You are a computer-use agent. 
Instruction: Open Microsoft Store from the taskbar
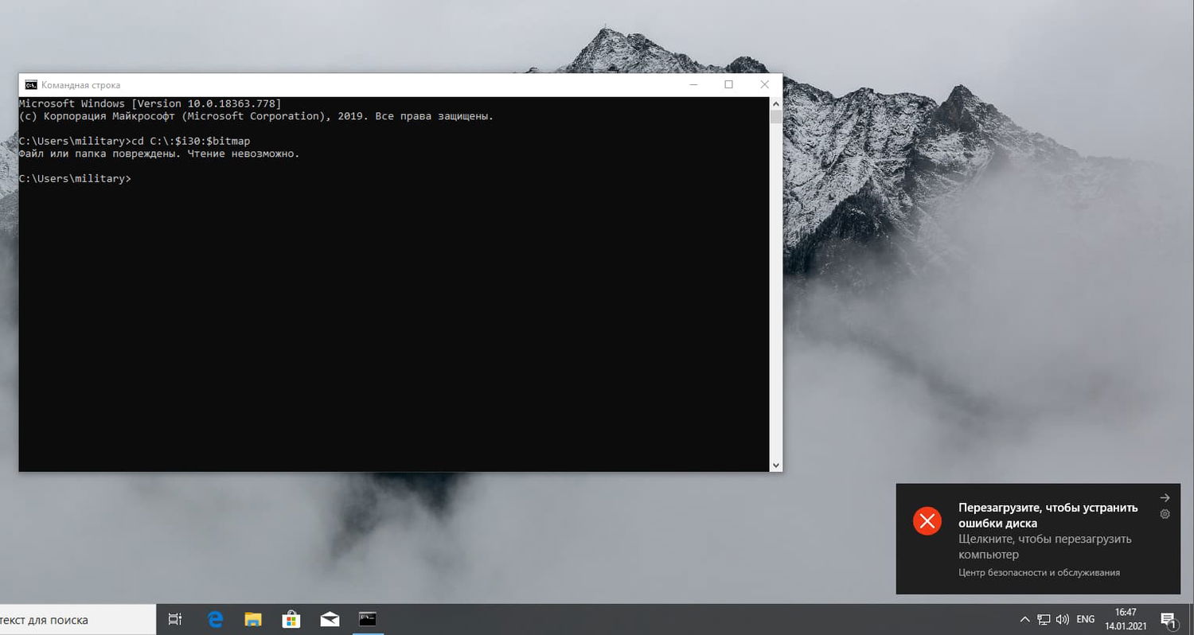291,619
